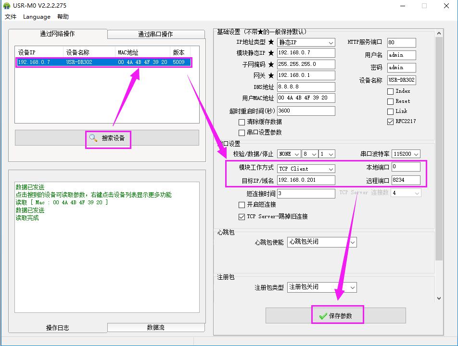Expand the 心跳包使能 dropdown
This screenshot has height=346, width=458.
[x=352, y=242]
